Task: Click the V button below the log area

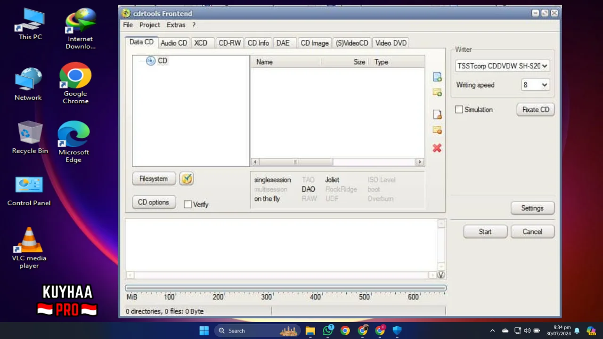Action: pos(441,275)
